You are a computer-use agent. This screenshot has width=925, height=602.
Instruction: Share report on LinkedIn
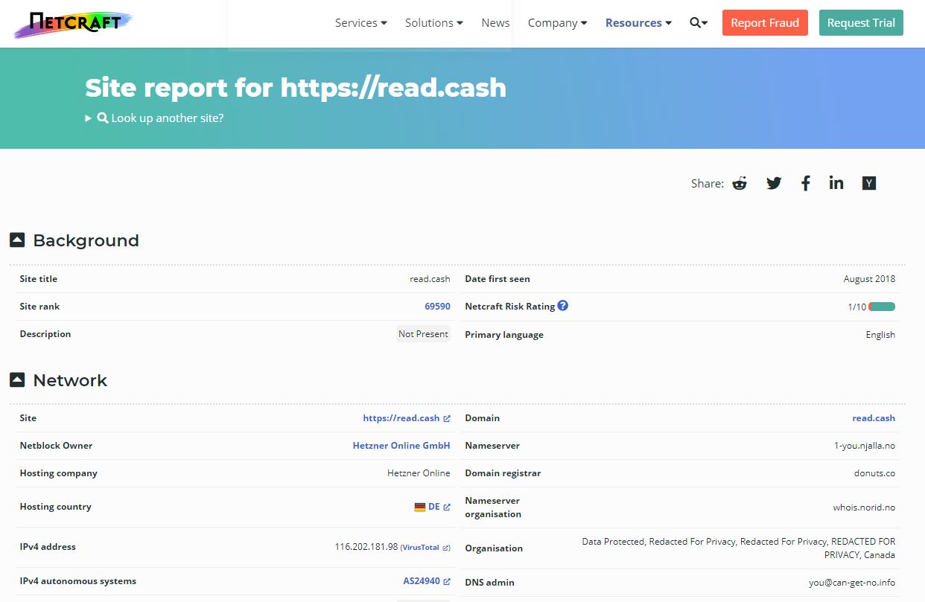pos(836,183)
